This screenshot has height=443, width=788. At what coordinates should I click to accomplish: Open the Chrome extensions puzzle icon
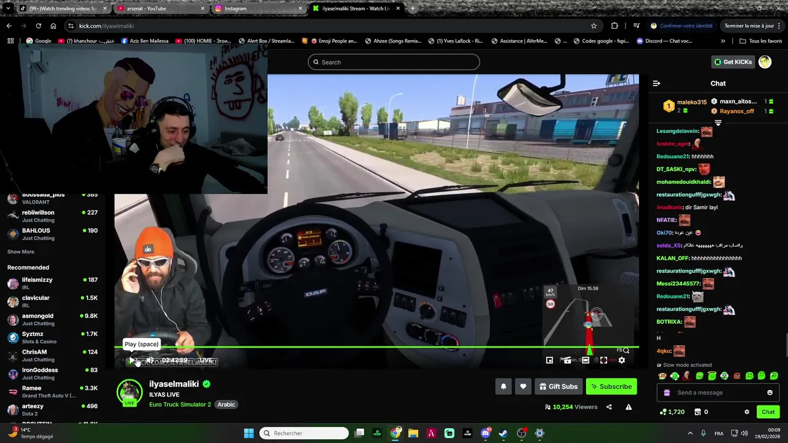pyautogui.click(x=614, y=26)
